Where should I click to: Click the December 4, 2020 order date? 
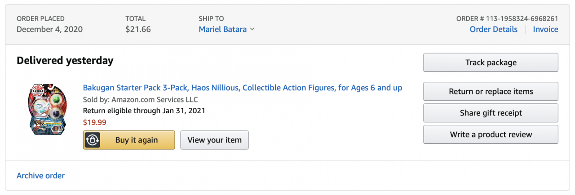tap(49, 29)
